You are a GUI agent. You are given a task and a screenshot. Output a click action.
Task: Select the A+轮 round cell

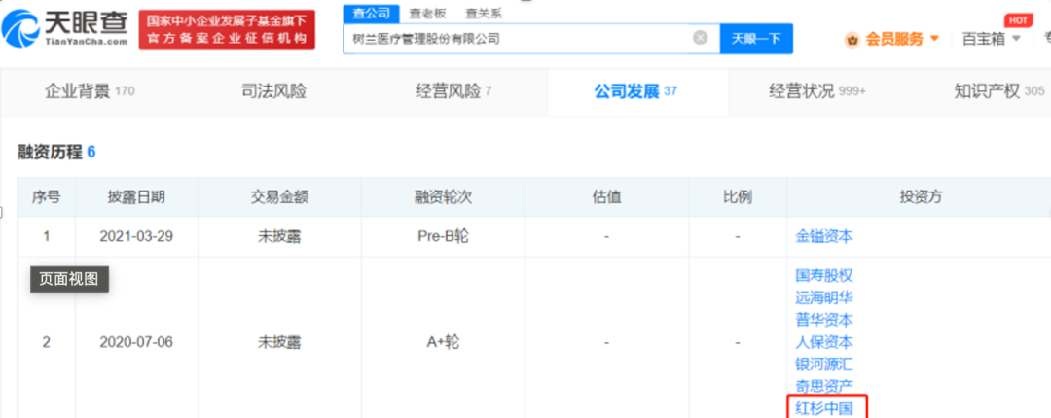pyautogui.click(x=443, y=342)
